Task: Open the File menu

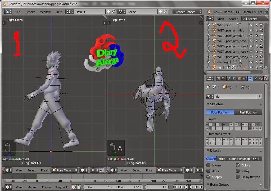Action: point(18,12)
